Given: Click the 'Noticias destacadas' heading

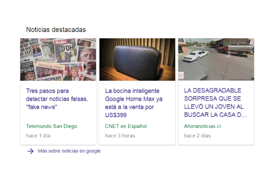Looking at the screenshot, I should [56, 30].
